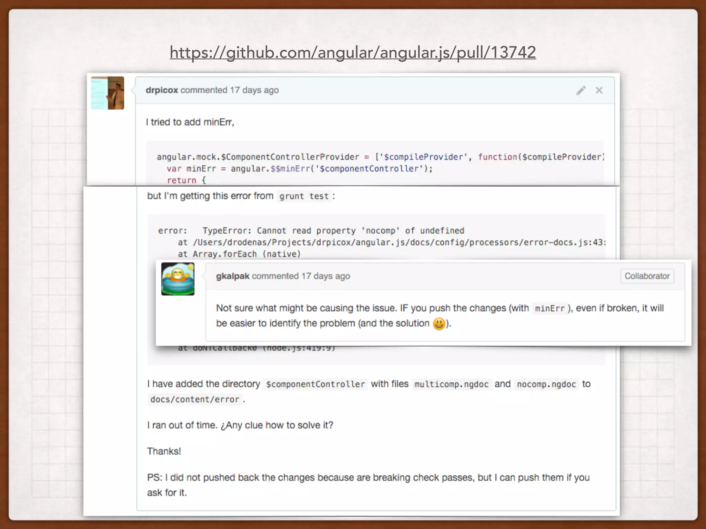This screenshot has height=529, width=706.
Task: Click the smiley emoji in gkalpak's comment
Action: [x=439, y=324]
